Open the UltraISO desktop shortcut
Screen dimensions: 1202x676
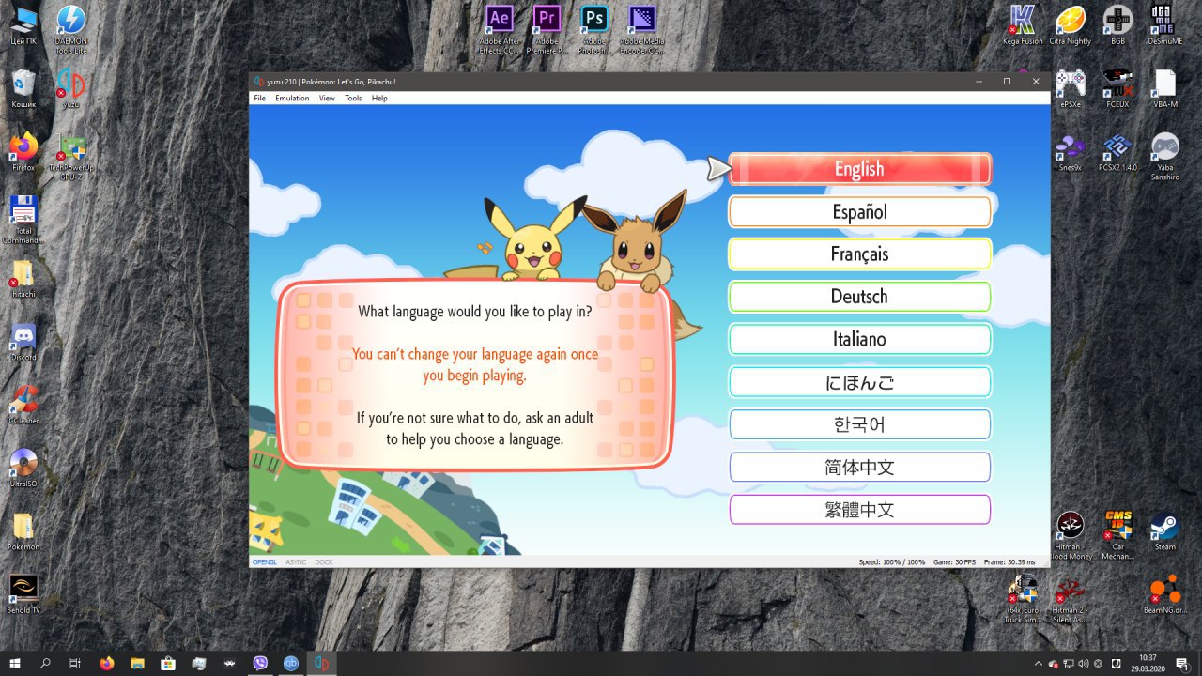point(23,467)
